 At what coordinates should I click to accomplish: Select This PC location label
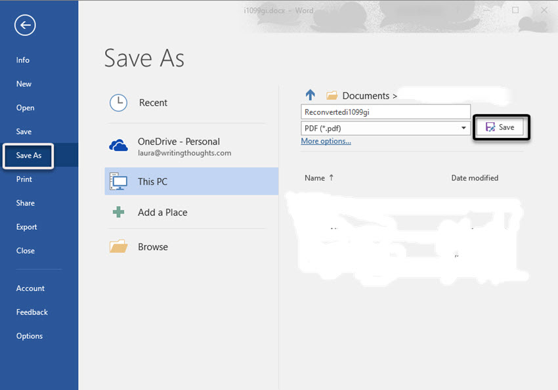[x=153, y=182]
